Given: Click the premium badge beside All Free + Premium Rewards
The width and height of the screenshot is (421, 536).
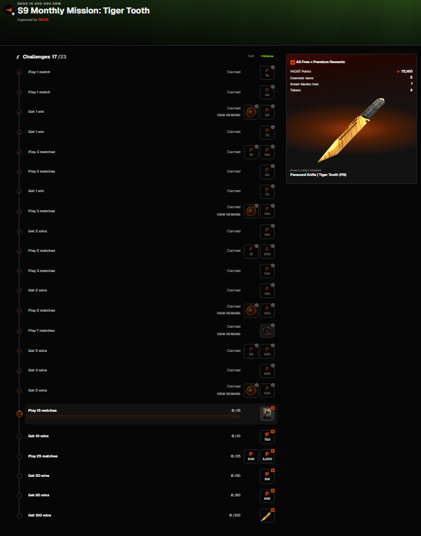Looking at the screenshot, I should tap(293, 62).
